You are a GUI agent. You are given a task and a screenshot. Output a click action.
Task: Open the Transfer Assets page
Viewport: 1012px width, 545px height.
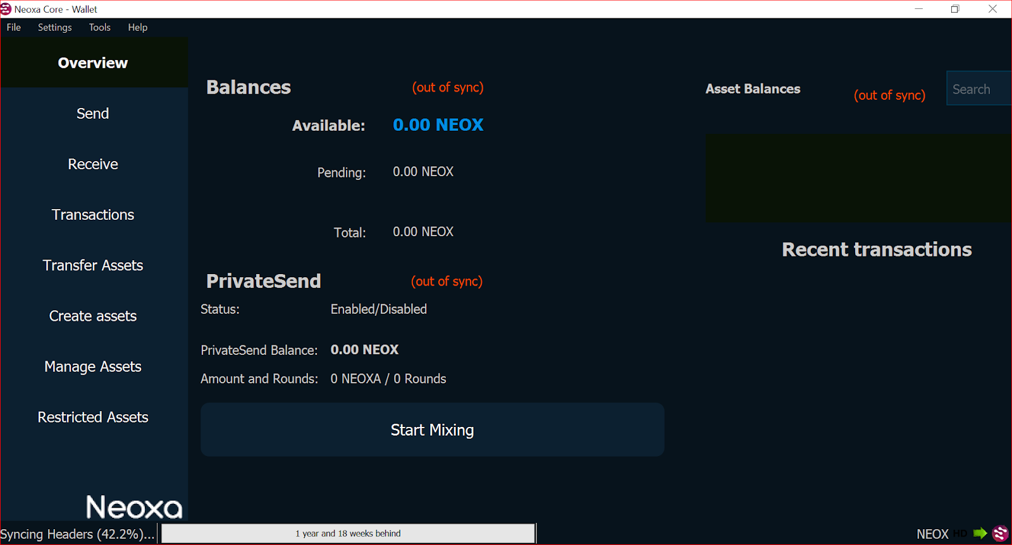pyautogui.click(x=93, y=265)
